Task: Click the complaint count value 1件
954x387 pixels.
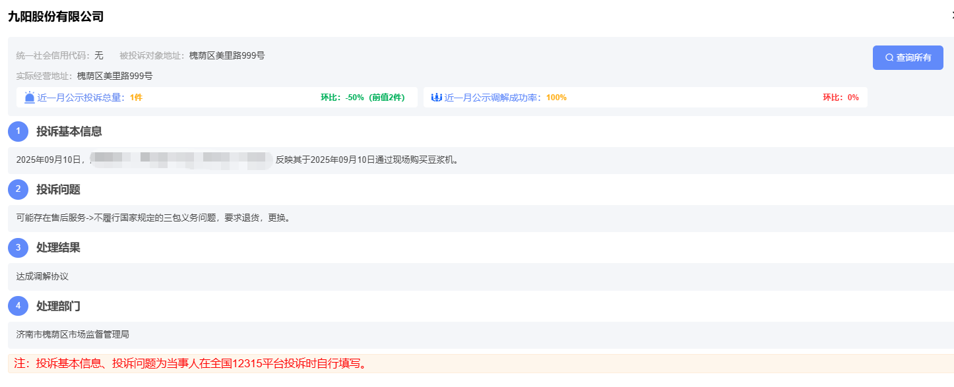Action: click(x=136, y=98)
